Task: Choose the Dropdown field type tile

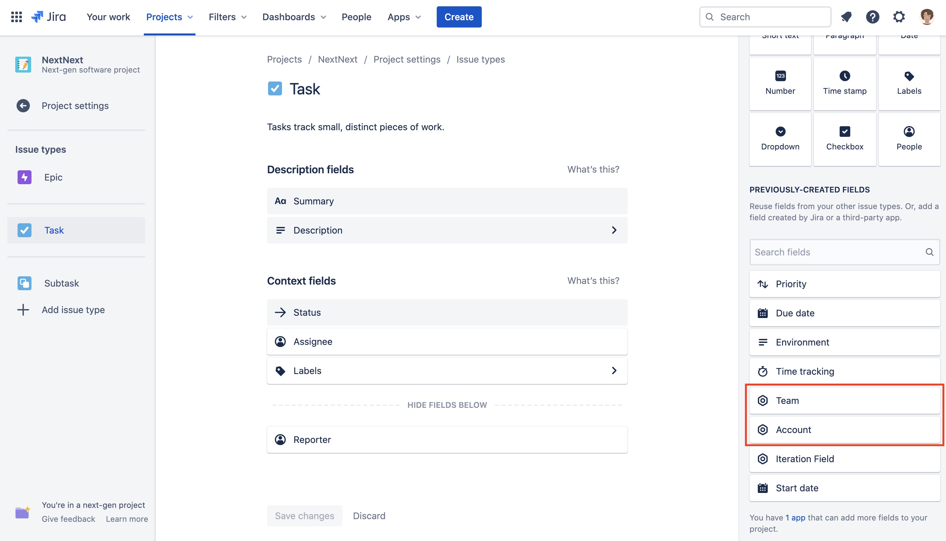Action: point(780,139)
